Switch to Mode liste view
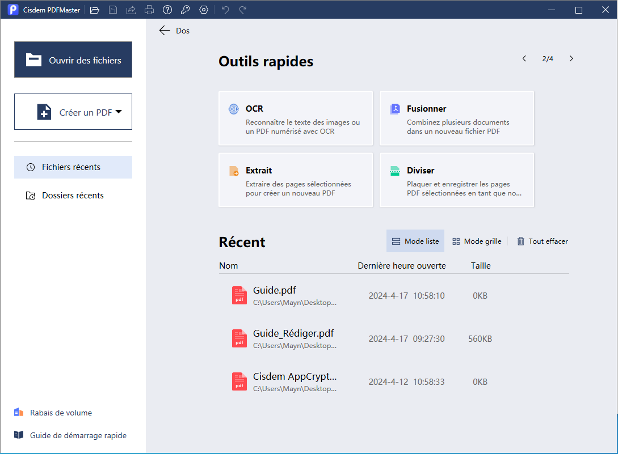Image resolution: width=618 pixels, height=454 pixels. 415,241
